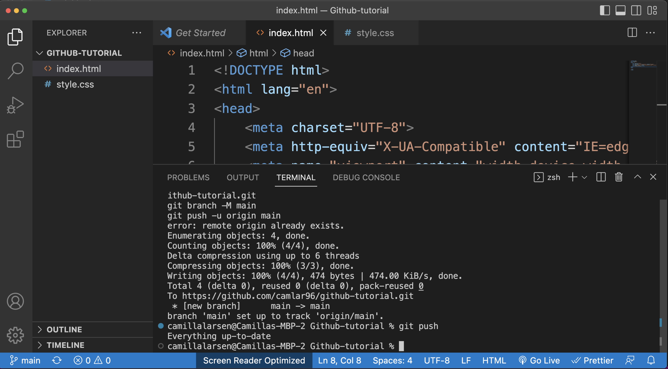Image resolution: width=668 pixels, height=369 pixels.
Task: Toggle the bottom panel layout button
Action: [620, 10]
